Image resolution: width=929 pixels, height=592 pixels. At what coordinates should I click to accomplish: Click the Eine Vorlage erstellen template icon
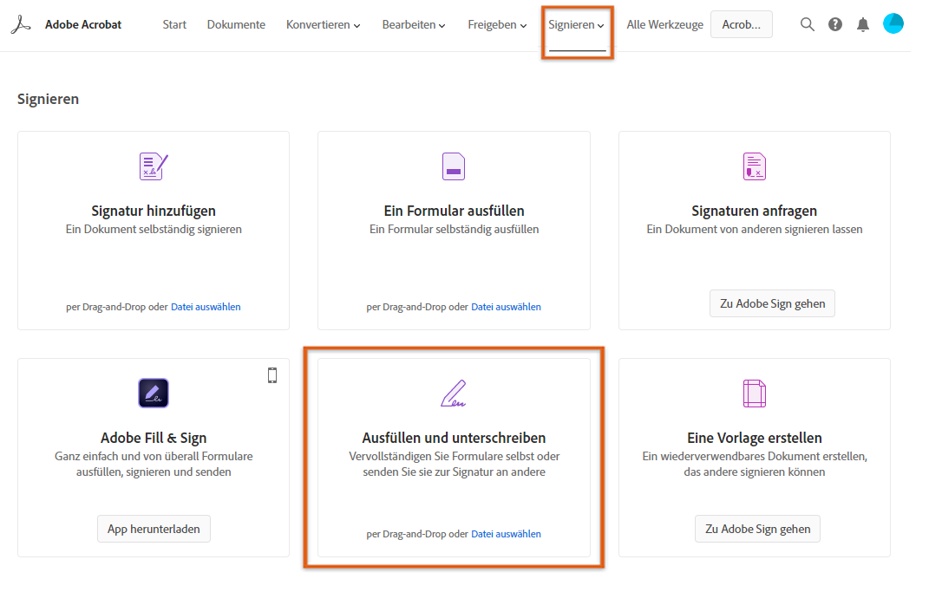(x=754, y=393)
